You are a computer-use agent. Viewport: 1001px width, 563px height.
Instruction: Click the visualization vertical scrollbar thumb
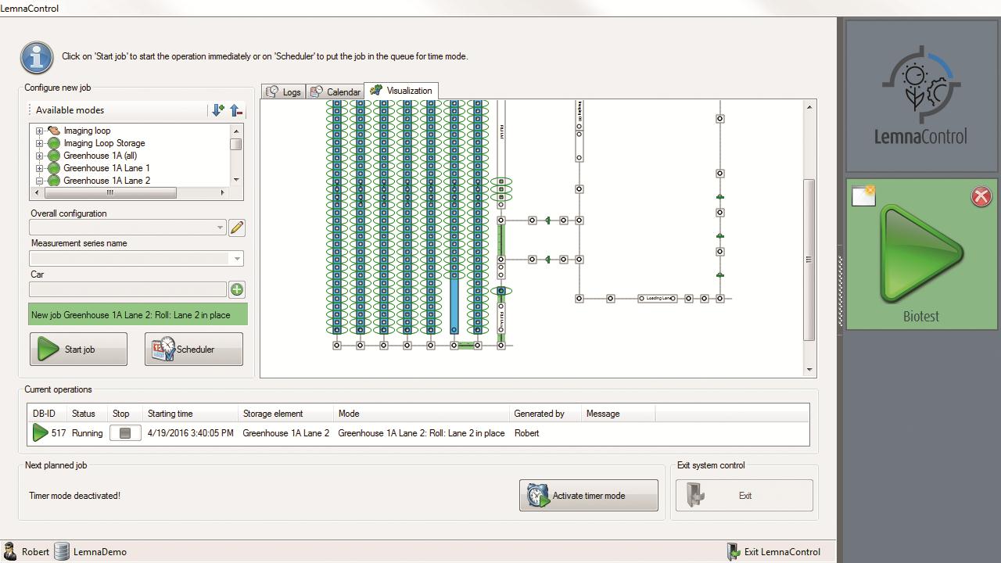[x=809, y=259]
